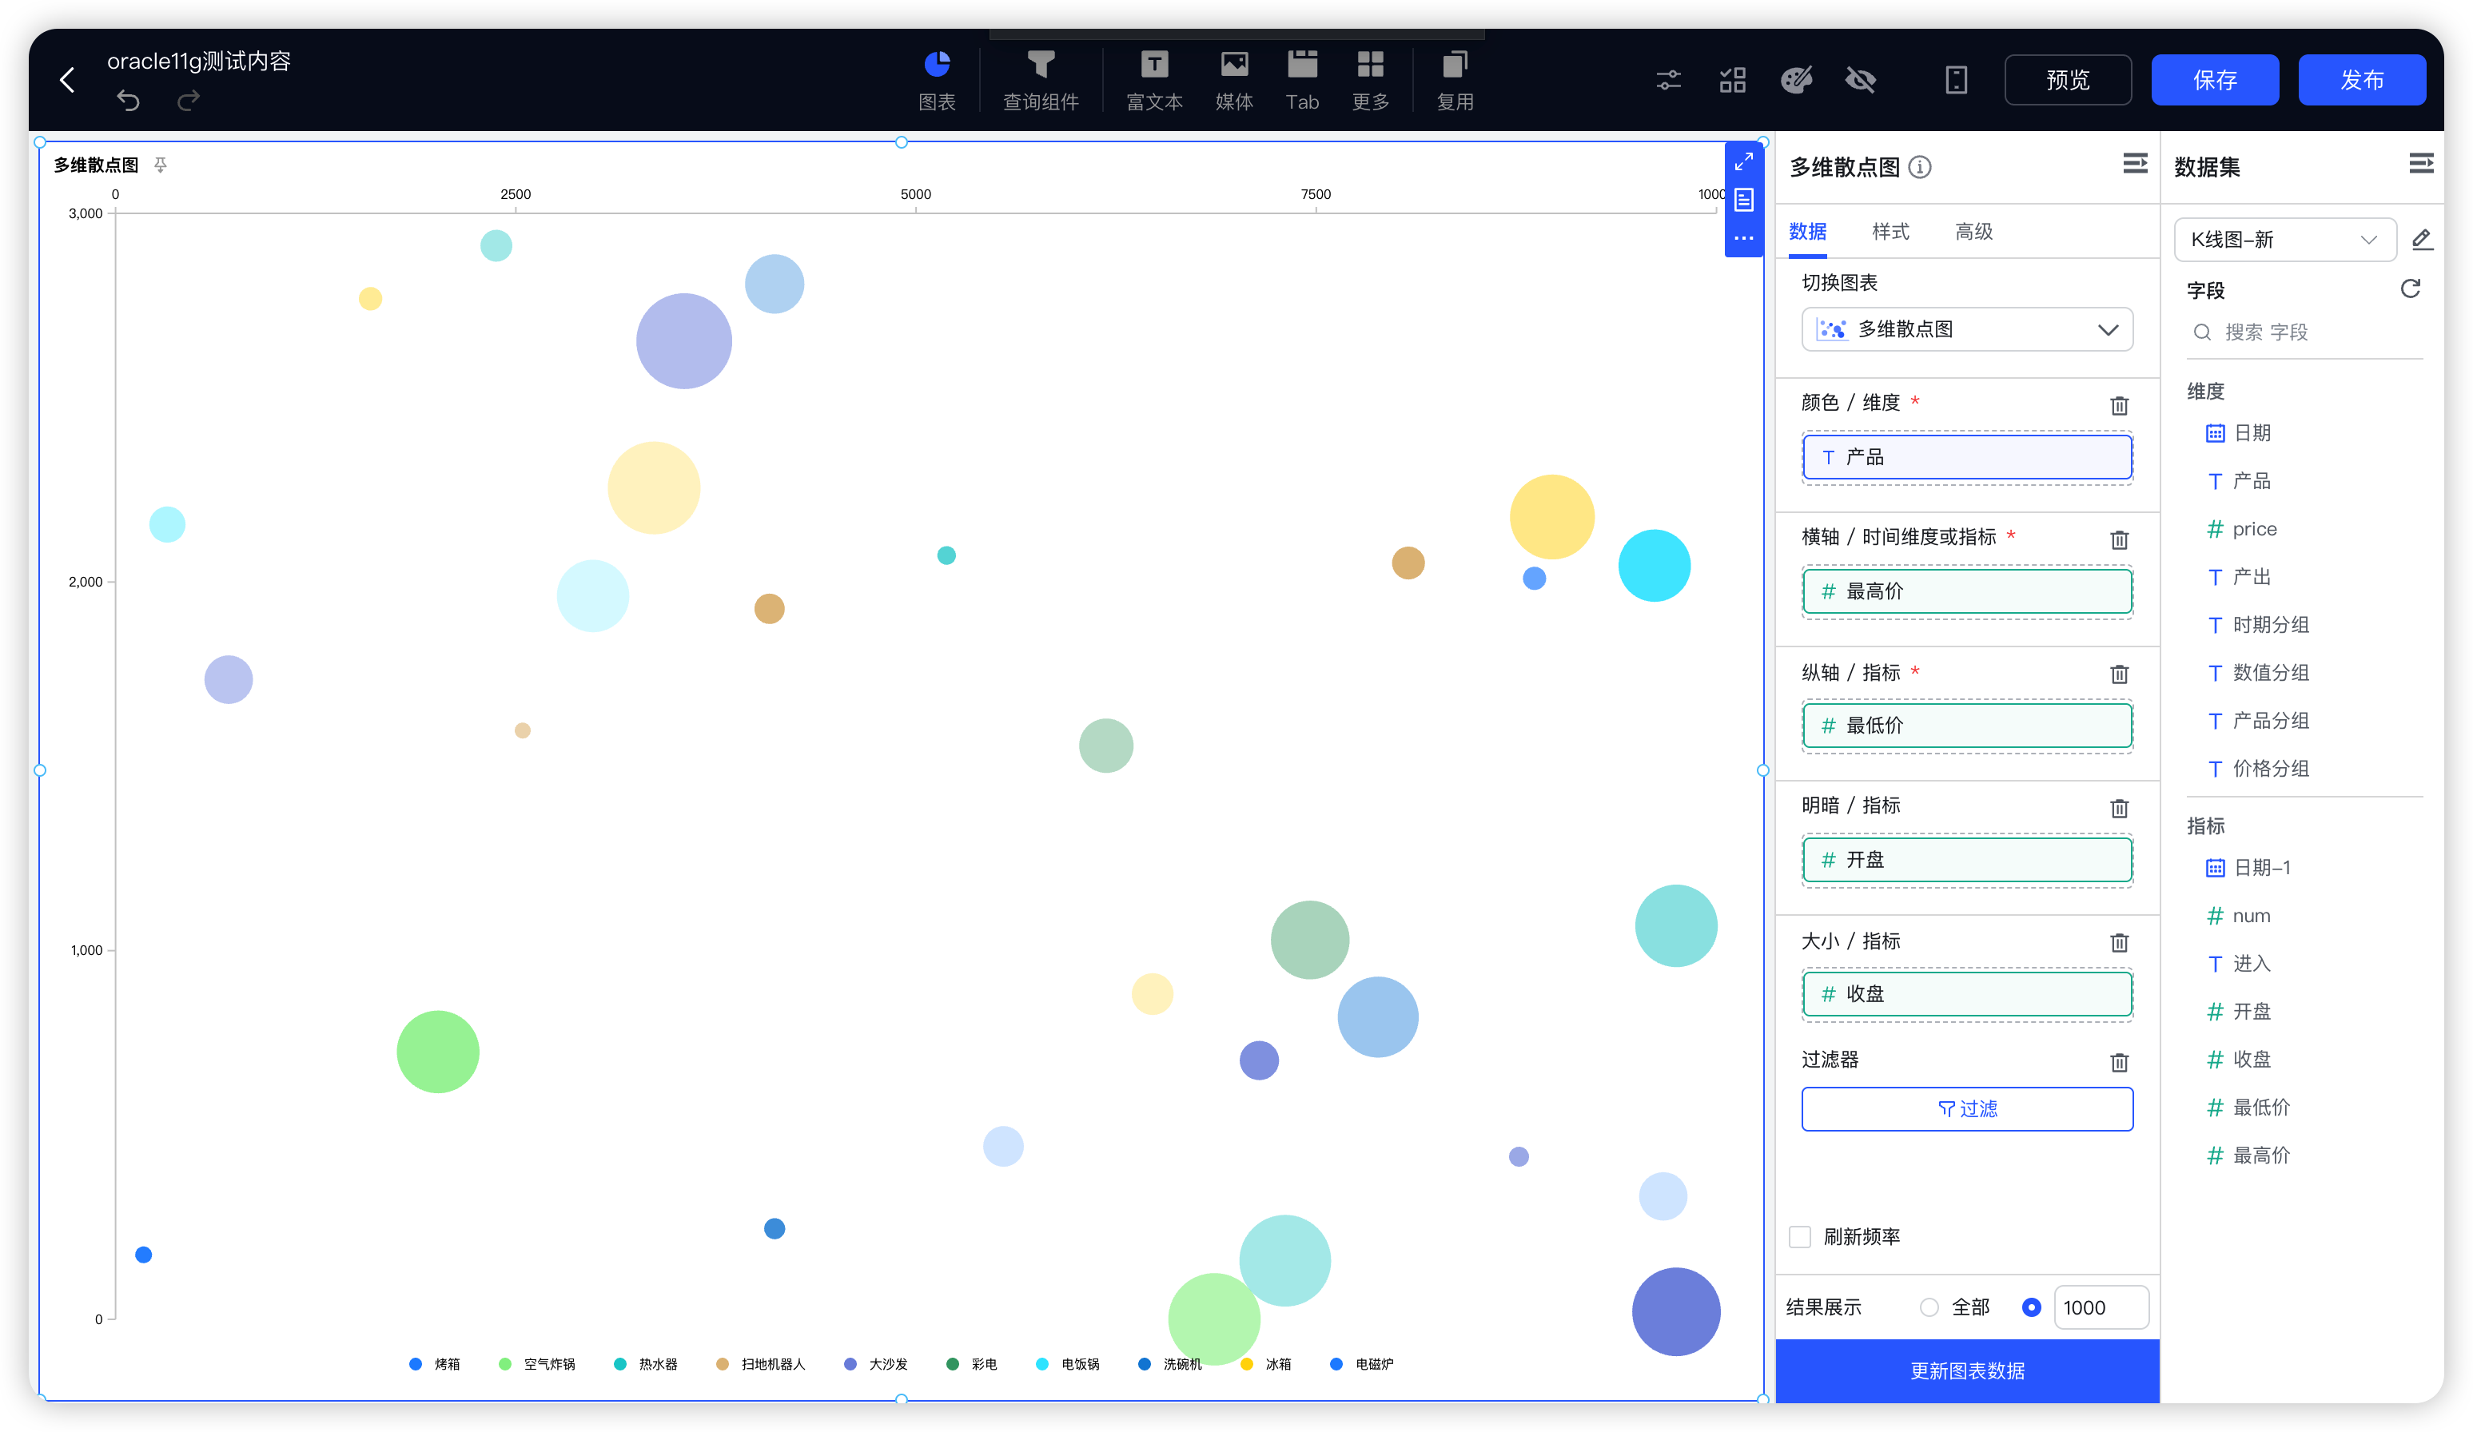The height and width of the screenshot is (1432, 2473).
Task: Edit the K线图-新 dataset
Action: click(x=2422, y=239)
